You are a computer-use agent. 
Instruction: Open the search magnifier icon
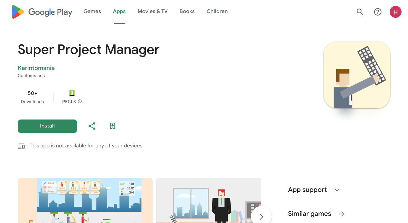pyautogui.click(x=360, y=12)
